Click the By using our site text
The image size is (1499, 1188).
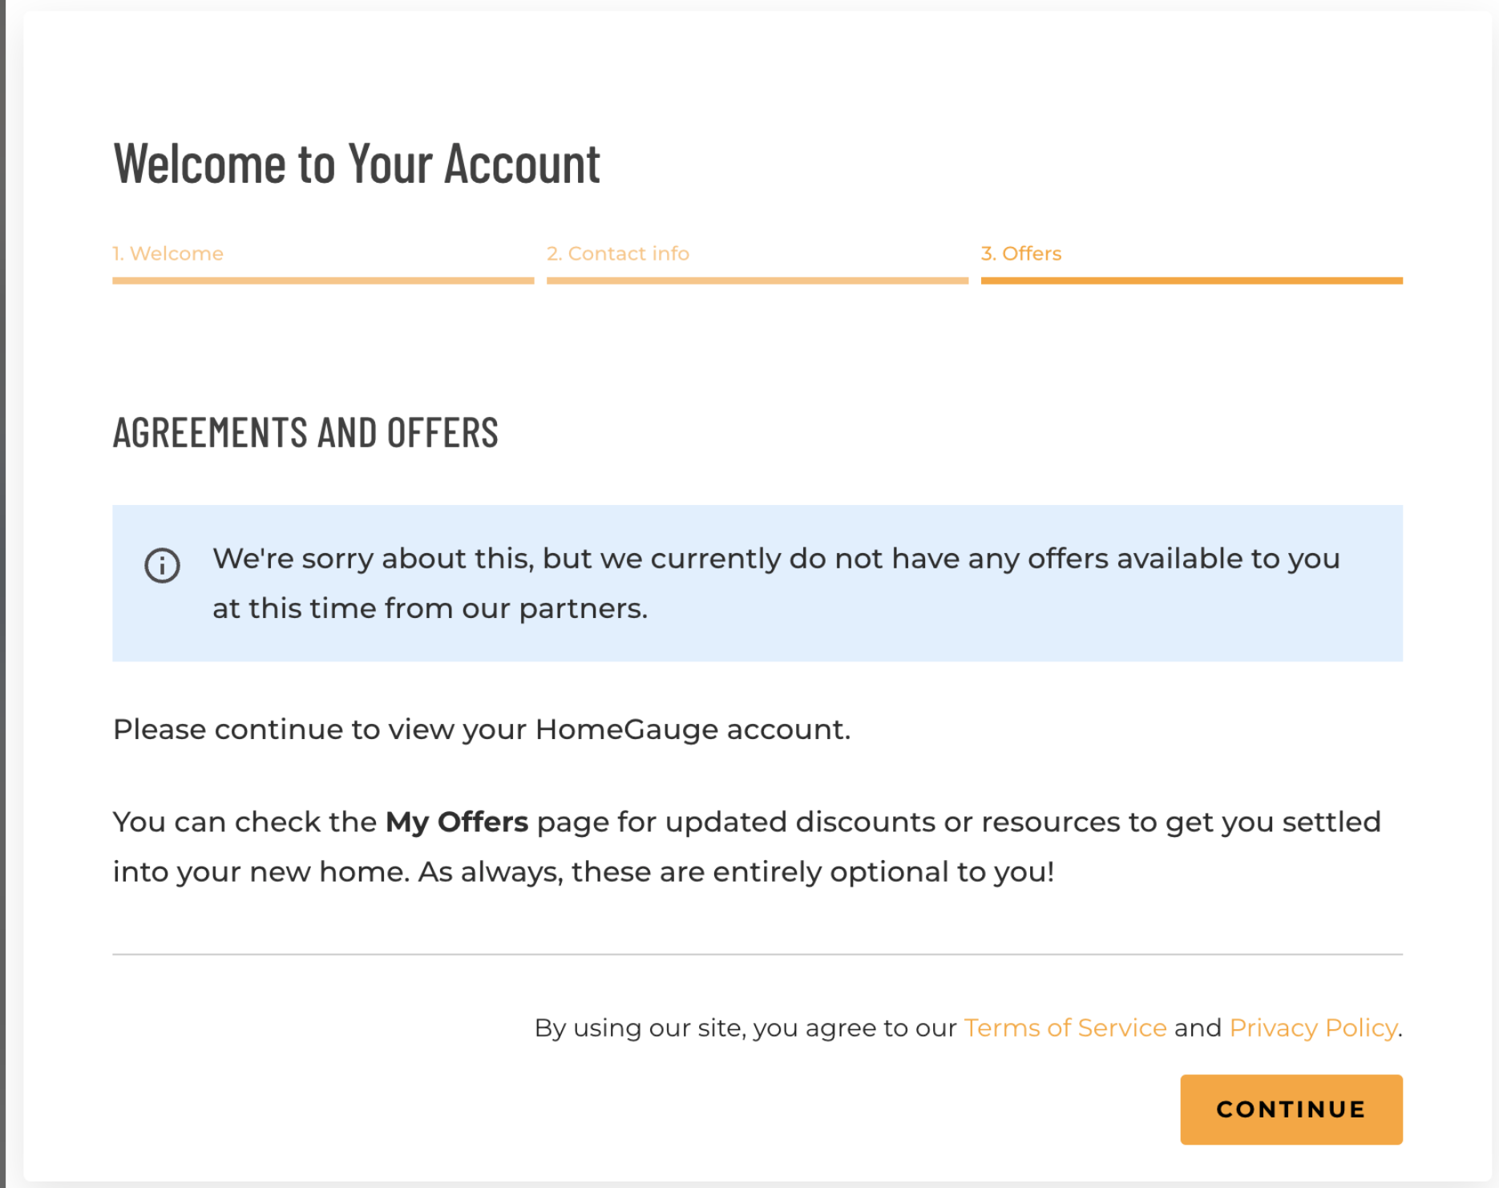point(745,1028)
